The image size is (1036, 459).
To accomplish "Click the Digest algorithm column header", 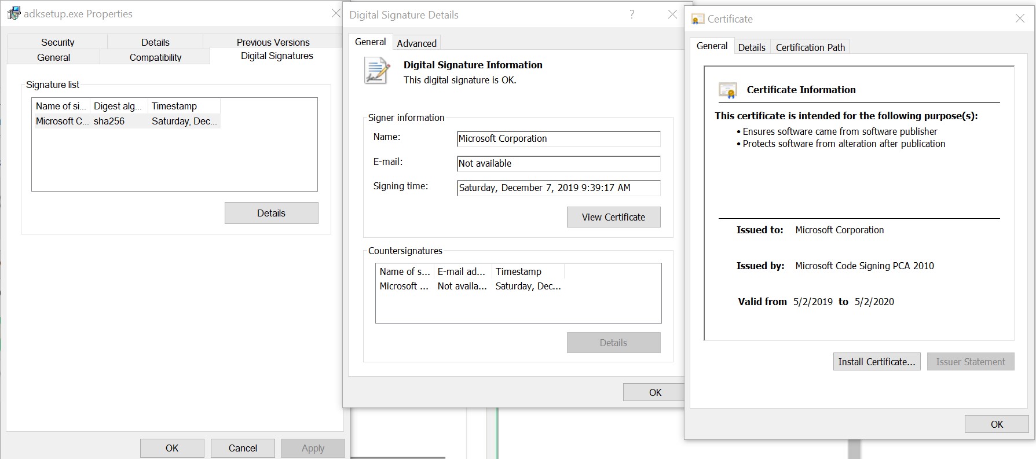I will point(118,106).
